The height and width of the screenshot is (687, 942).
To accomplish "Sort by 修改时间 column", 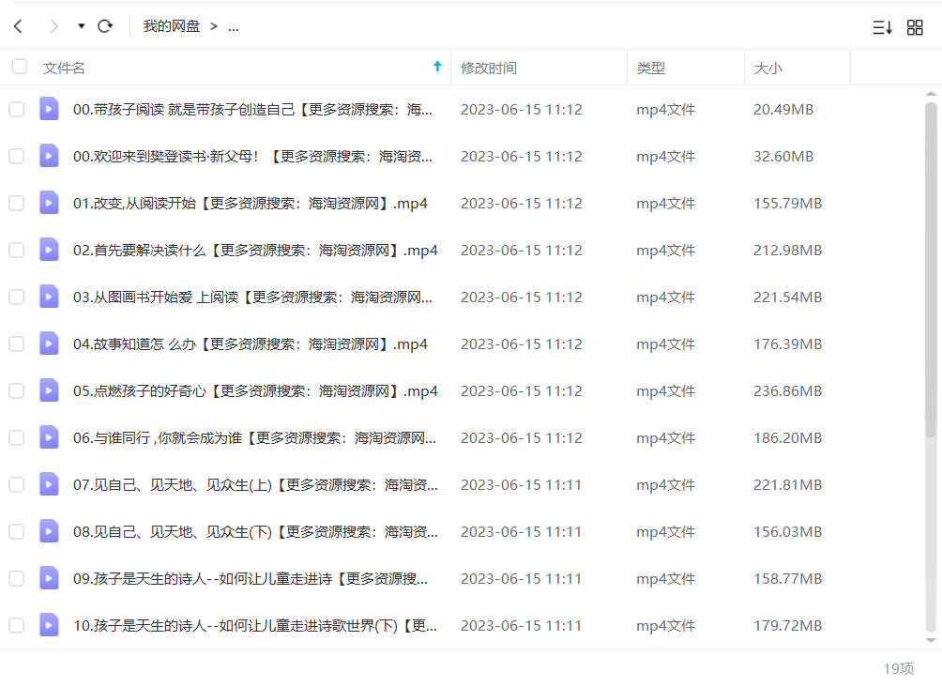I will click(489, 68).
